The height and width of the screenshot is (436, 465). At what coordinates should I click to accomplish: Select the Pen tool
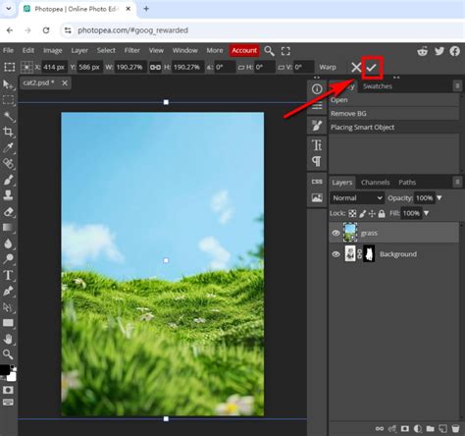click(x=8, y=291)
